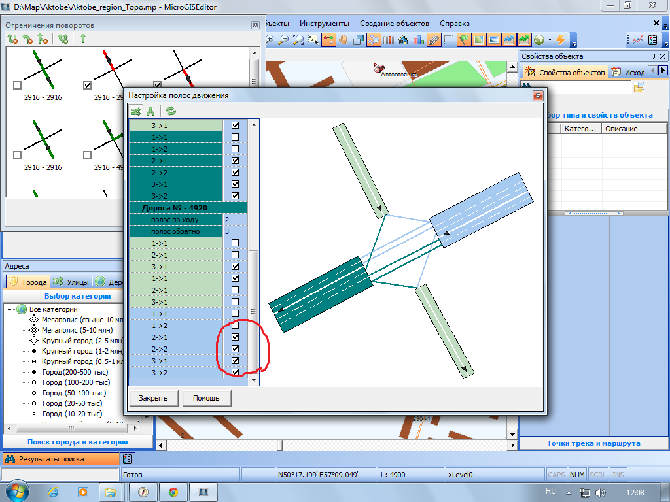Click the left turn restriction icon
670x502 pixels.
point(27,39)
